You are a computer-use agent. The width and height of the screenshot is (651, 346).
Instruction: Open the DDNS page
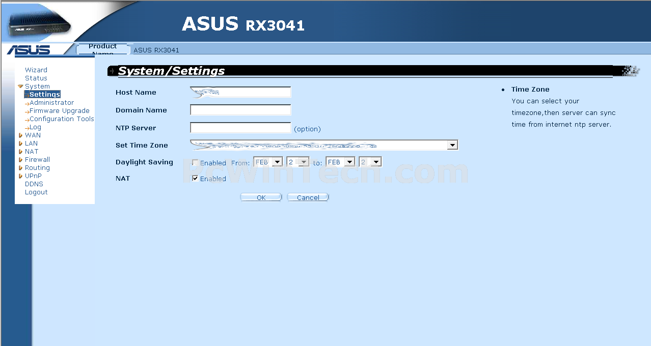[34, 184]
